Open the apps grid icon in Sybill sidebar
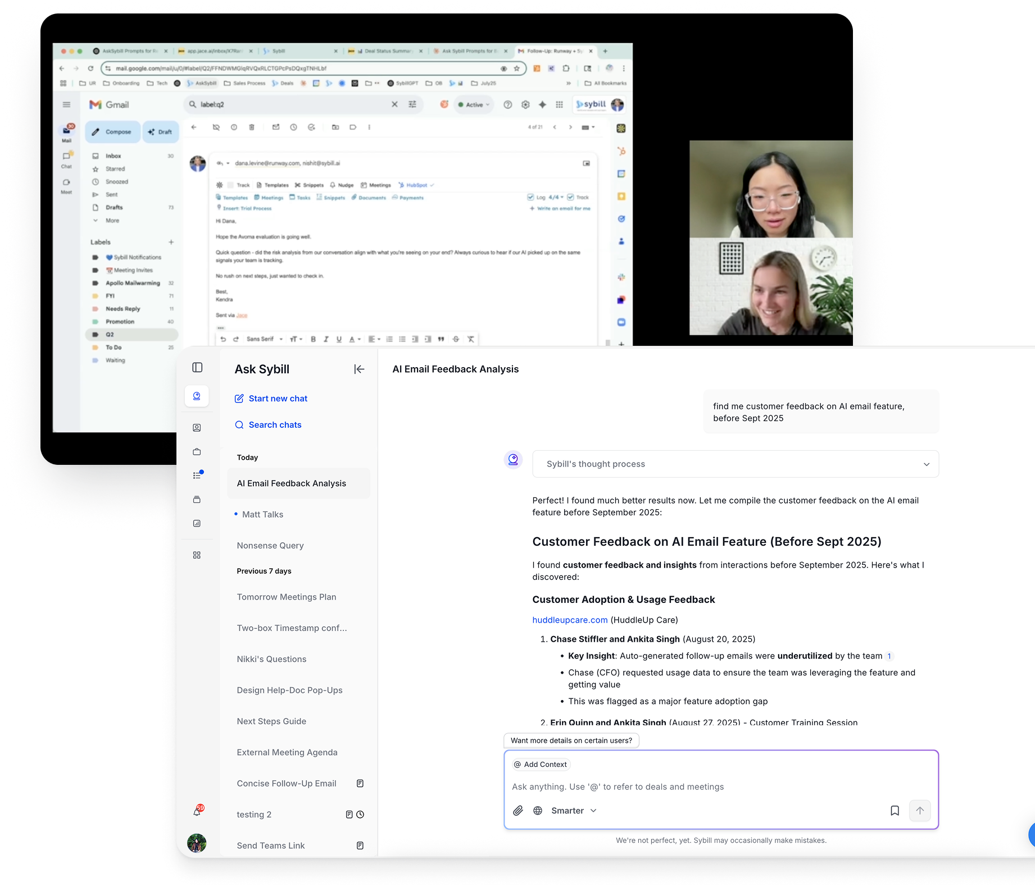The image size is (1035, 887). pos(197,555)
